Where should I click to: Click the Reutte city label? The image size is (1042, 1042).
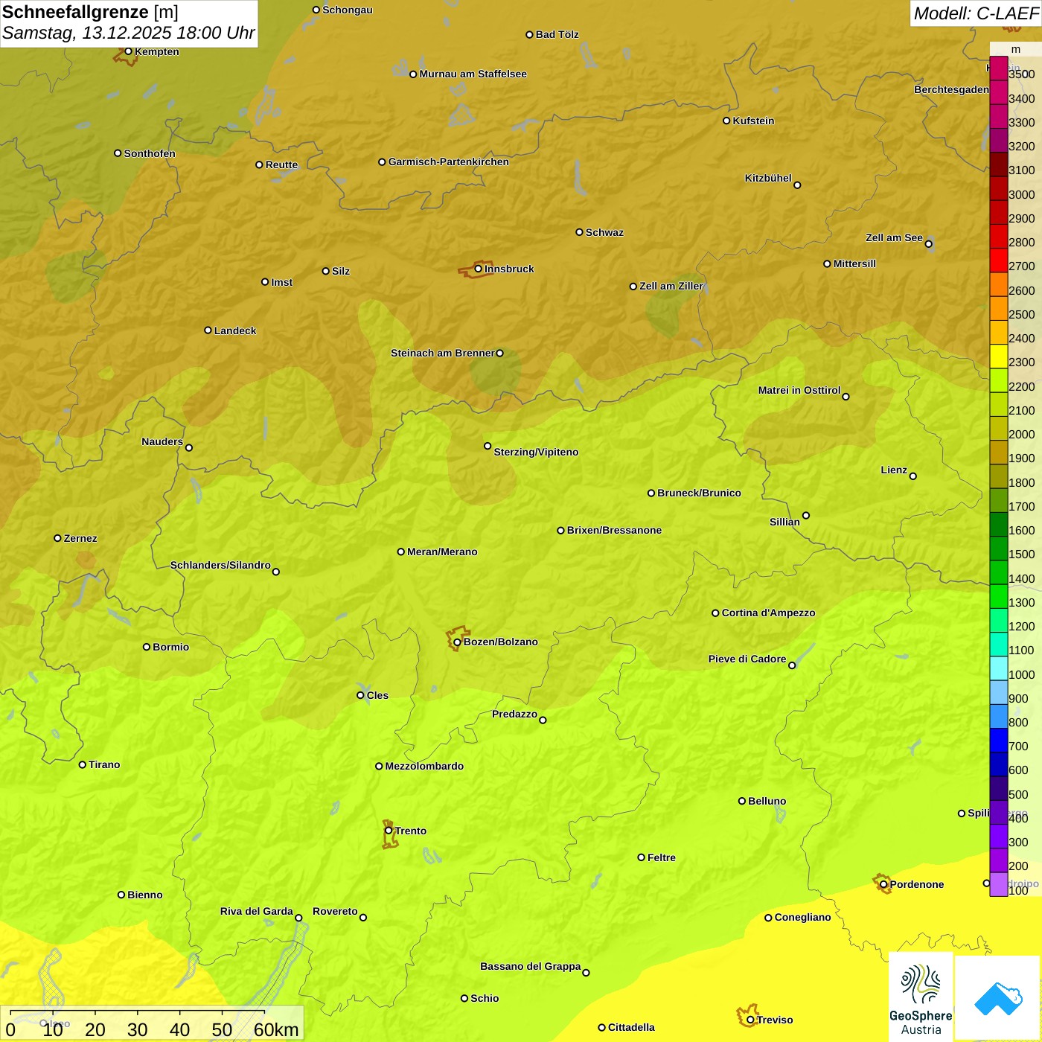(281, 164)
